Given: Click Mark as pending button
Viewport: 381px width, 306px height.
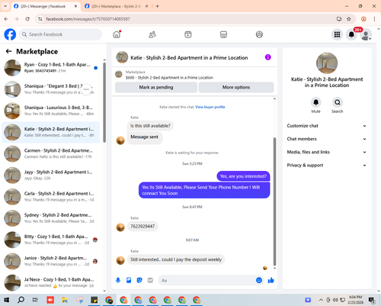Looking at the screenshot, I should (x=156, y=87).
